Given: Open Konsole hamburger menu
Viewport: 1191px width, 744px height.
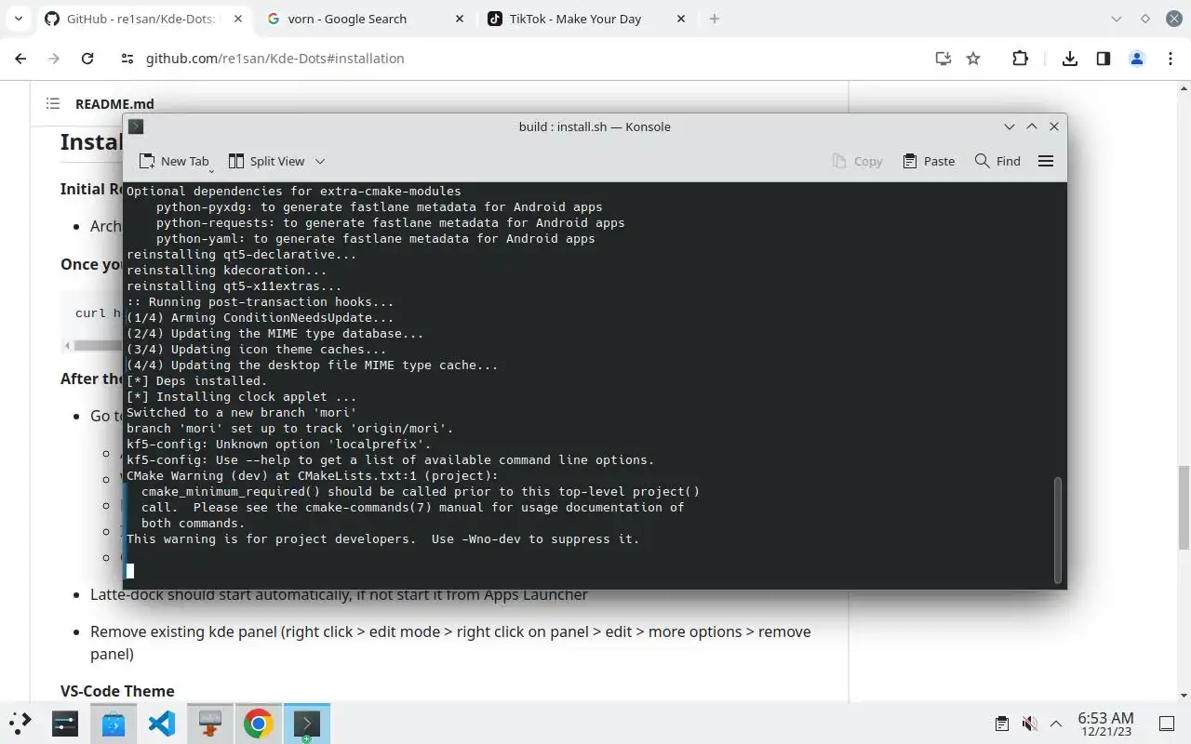Looking at the screenshot, I should click(x=1046, y=161).
